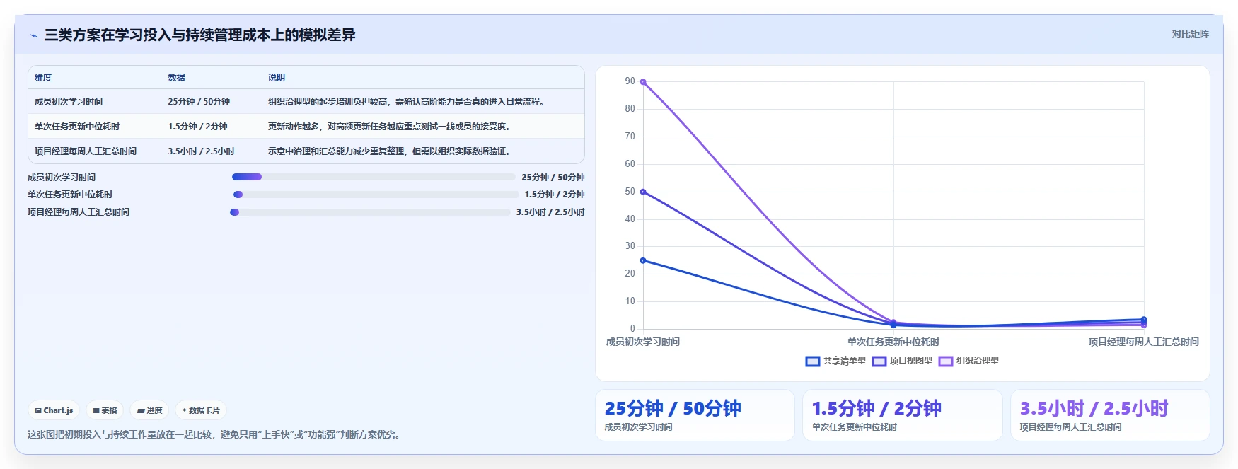Click the 单次任务更新中位耗时 progress bar

point(376,195)
